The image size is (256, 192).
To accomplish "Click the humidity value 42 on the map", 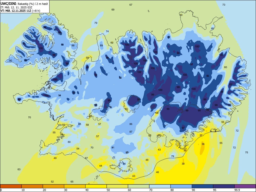I will (157, 113).
